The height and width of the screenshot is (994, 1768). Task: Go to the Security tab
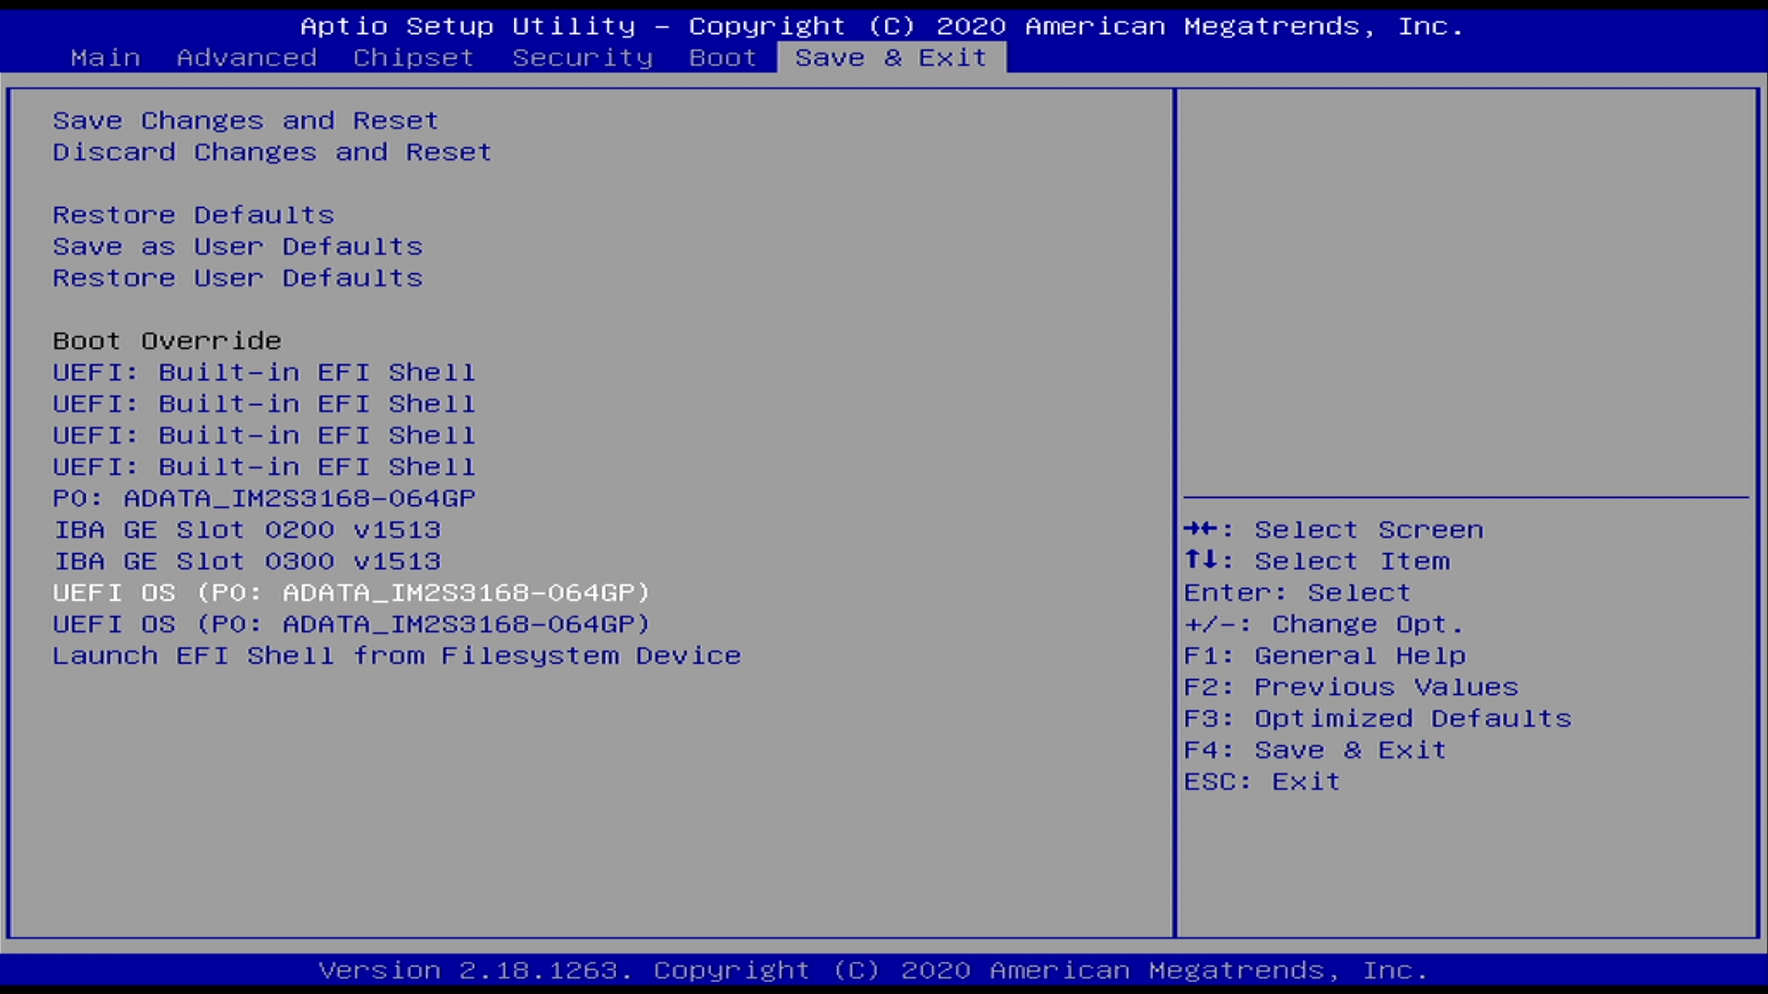tap(582, 57)
